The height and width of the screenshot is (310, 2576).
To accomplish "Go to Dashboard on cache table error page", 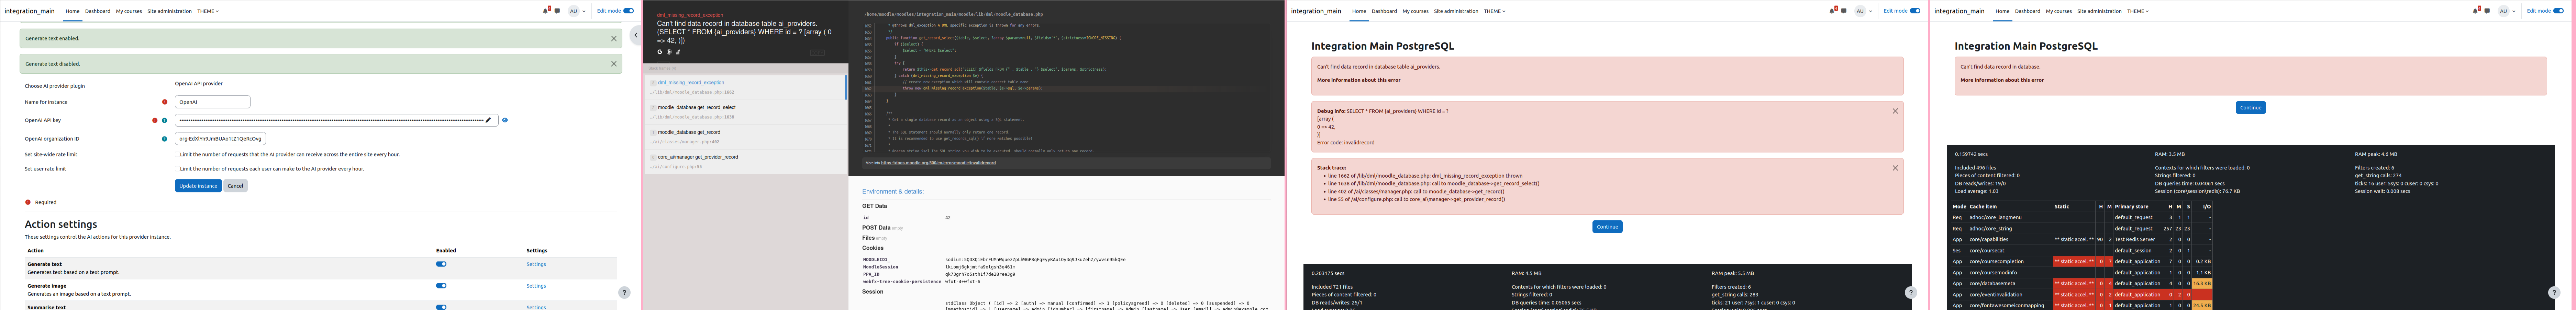I will 2028,11.
